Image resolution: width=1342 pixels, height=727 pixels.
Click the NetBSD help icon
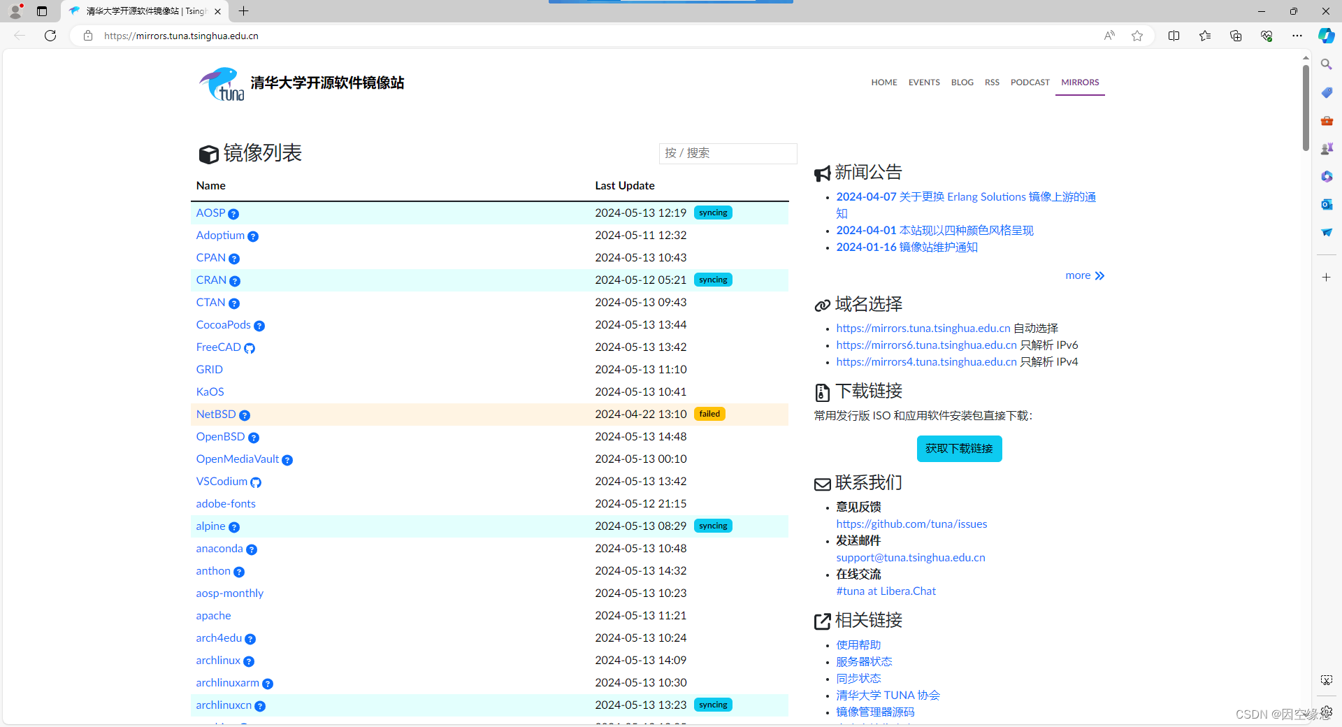click(245, 415)
